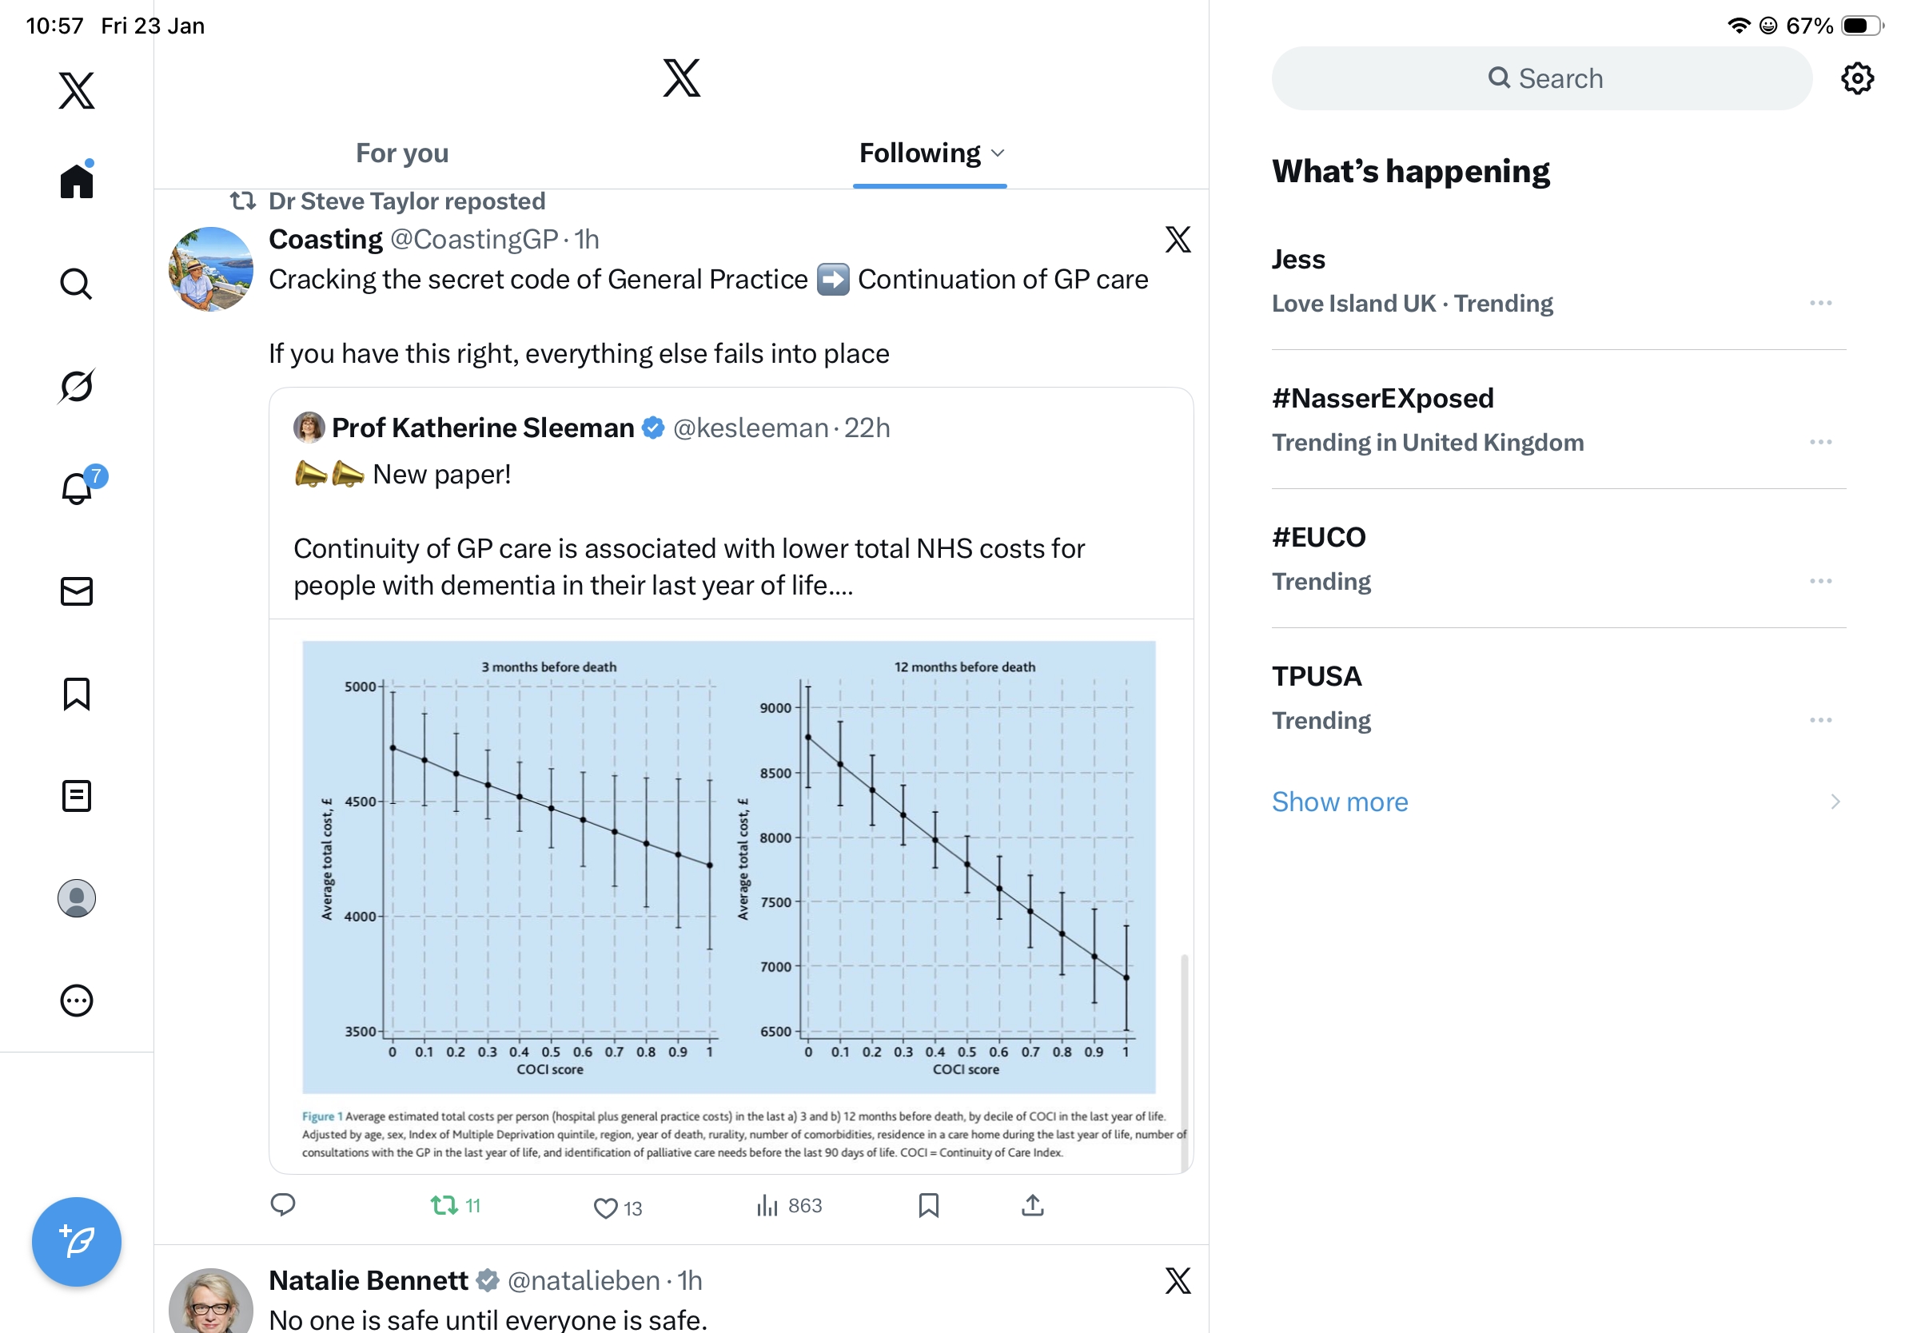Open Messages envelope icon
Screen dimensions: 1909x1333
[77, 591]
